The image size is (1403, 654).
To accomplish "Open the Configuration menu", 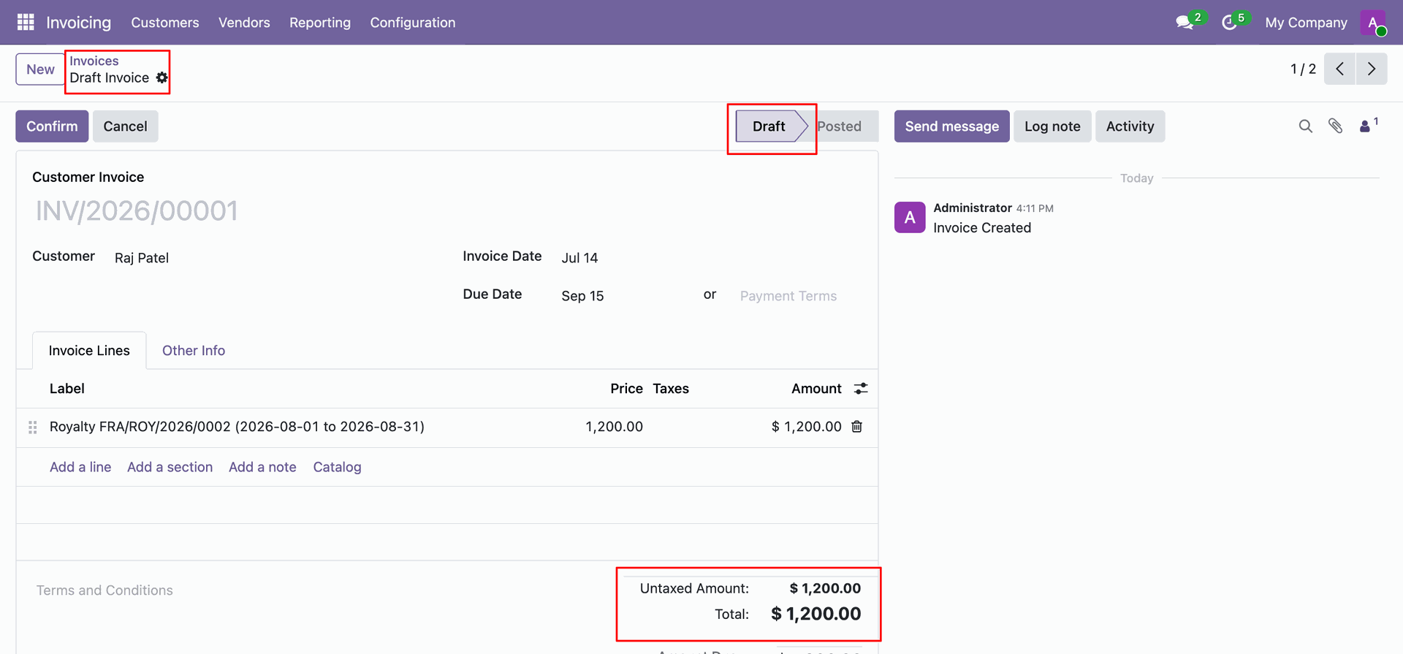I will (413, 23).
